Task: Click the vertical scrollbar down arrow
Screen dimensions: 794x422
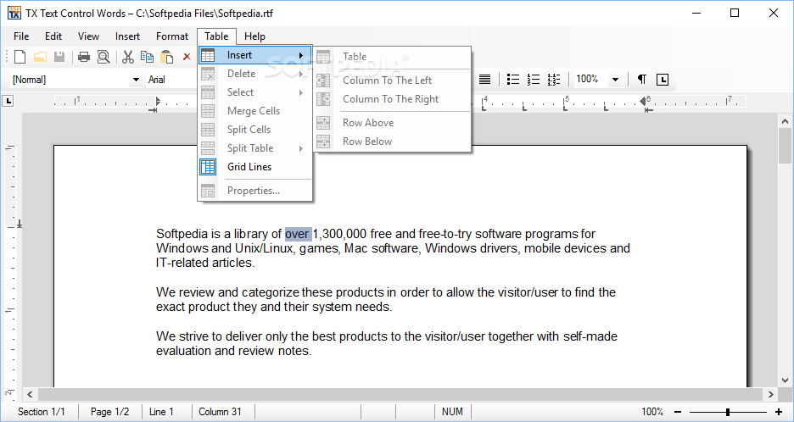Action: click(786, 380)
